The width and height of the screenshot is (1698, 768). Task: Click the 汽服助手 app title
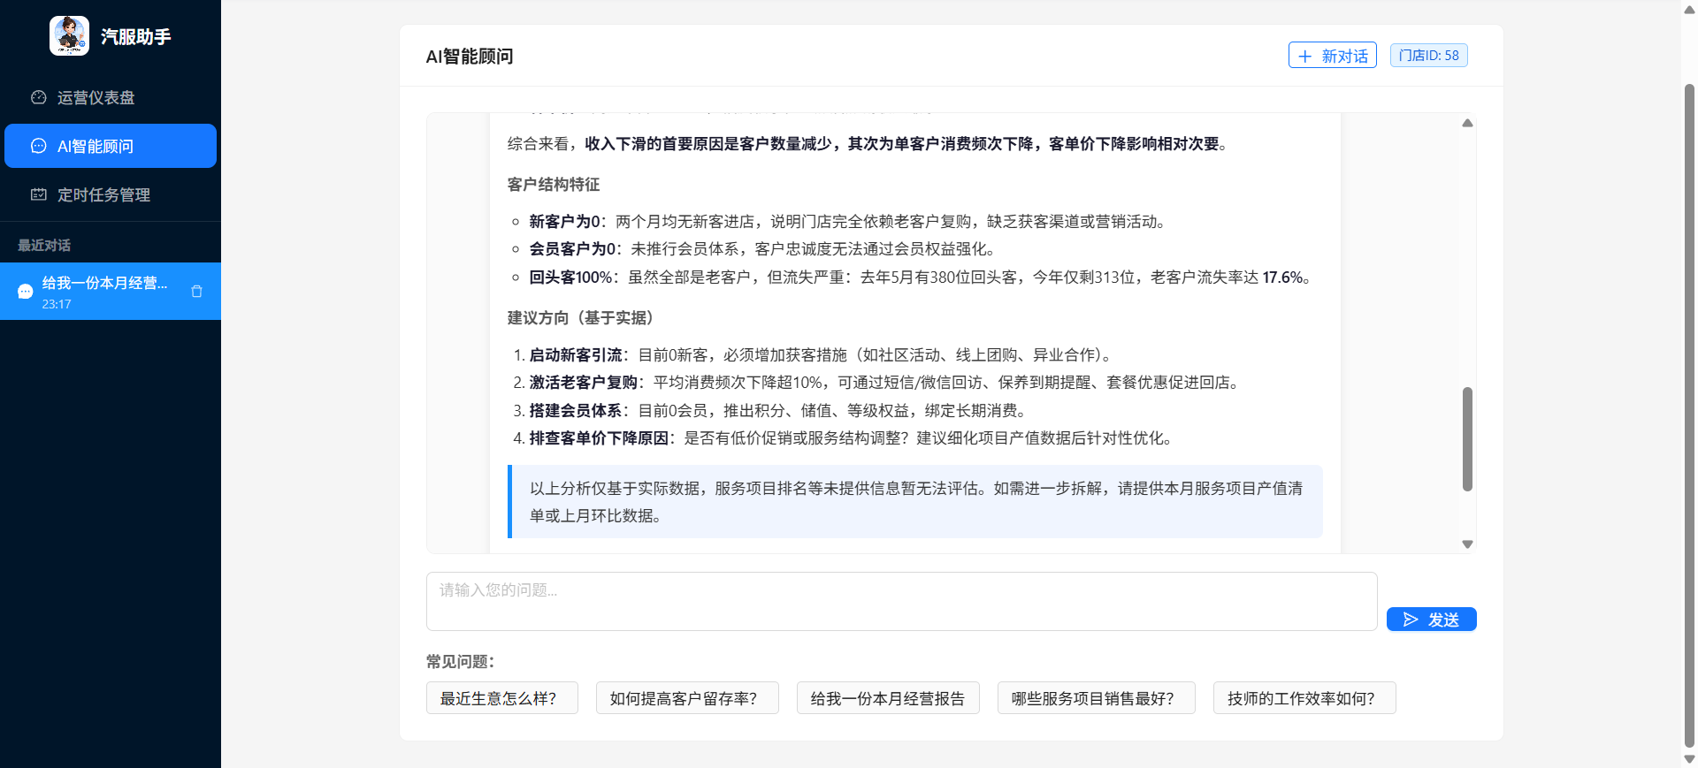135,36
